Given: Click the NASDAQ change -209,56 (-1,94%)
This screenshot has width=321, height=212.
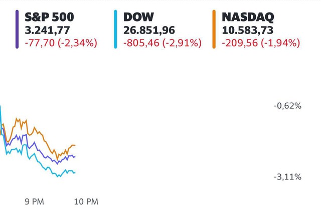Looking at the screenshot, I should tap(261, 43).
